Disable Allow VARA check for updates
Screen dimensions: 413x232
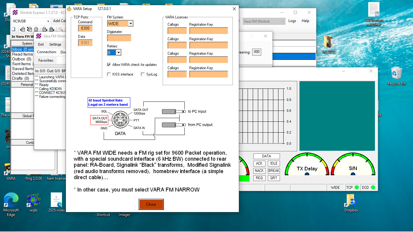coord(109,65)
